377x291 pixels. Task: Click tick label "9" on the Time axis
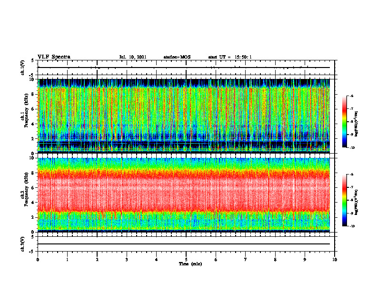pos(305,260)
